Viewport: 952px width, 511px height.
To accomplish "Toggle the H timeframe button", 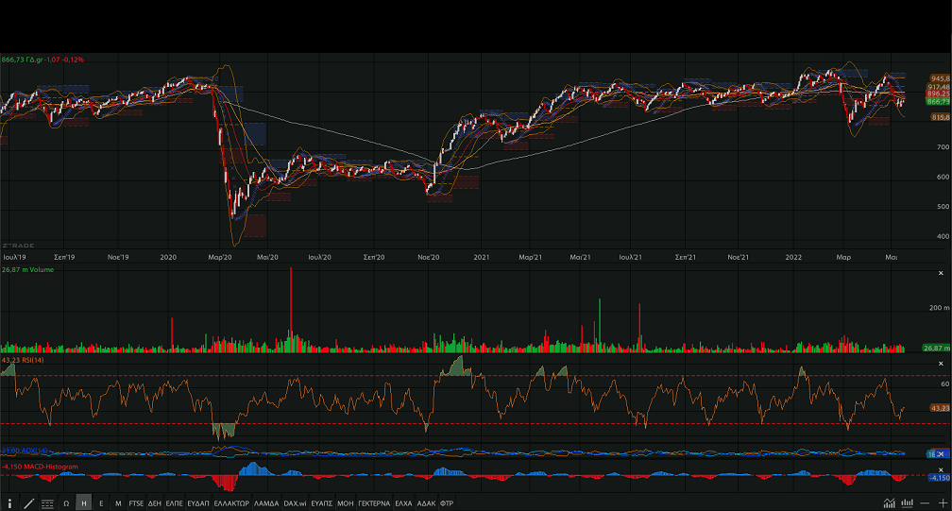I will [x=84, y=503].
